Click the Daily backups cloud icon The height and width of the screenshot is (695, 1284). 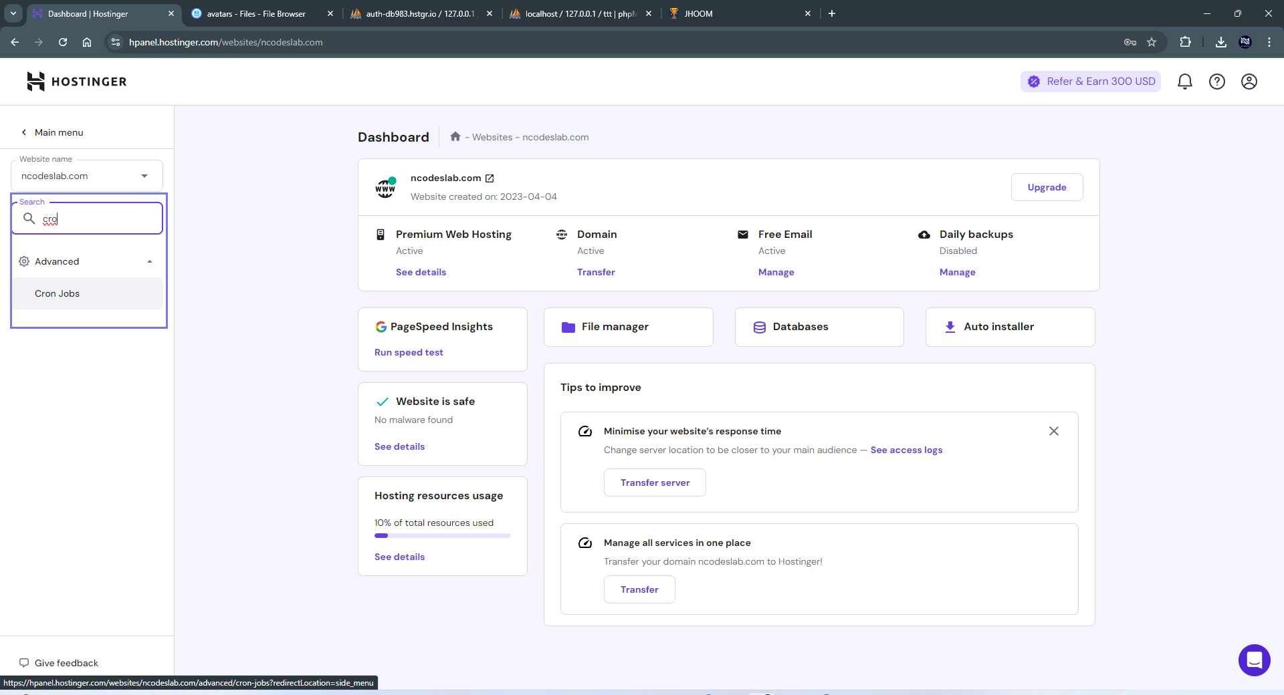(x=924, y=235)
